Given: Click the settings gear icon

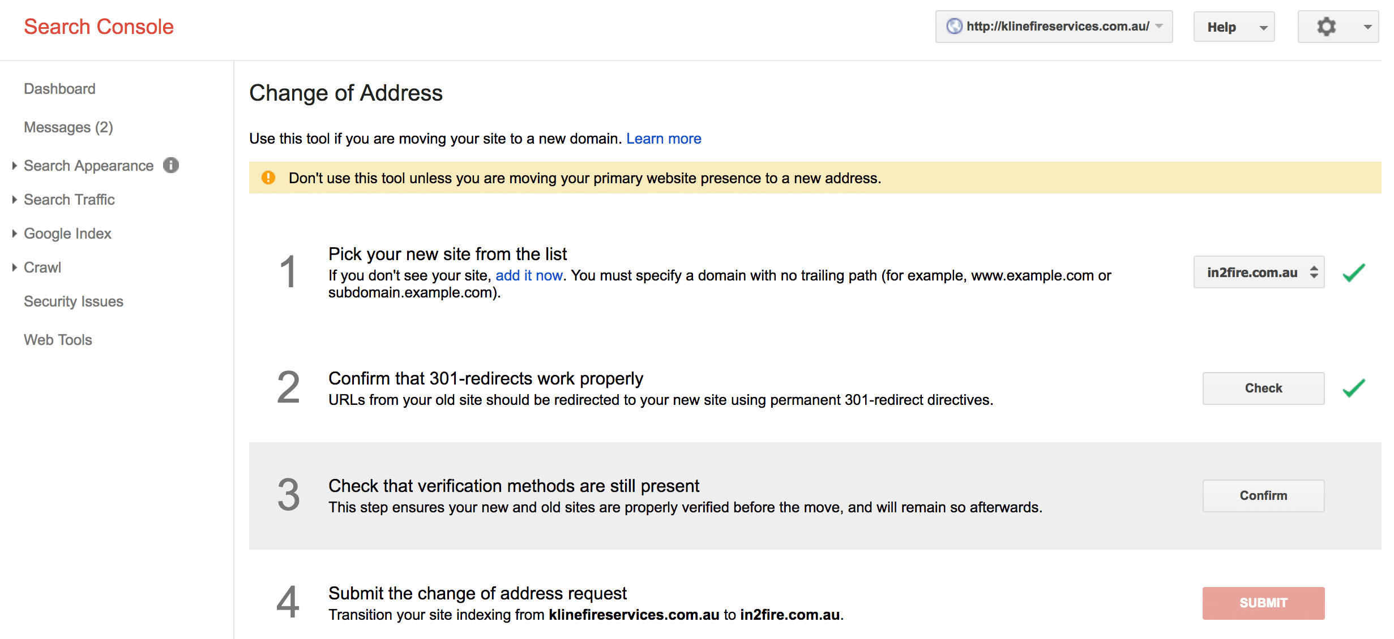Looking at the screenshot, I should pyautogui.click(x=1326, y=27).
